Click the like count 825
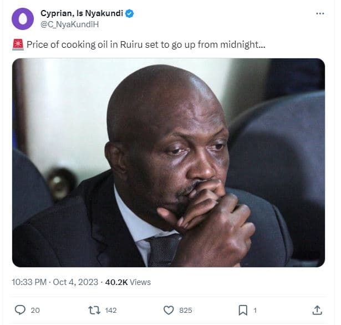The image size is (341, 325). click(x=186, y=310)
